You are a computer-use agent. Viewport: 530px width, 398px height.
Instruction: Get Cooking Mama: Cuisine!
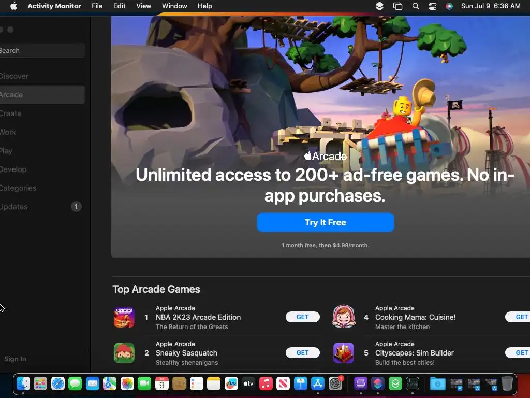[518, 317]
